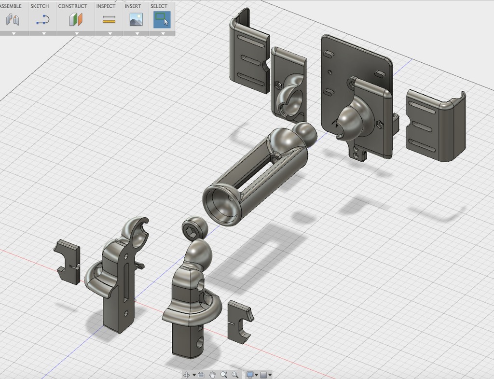
Task: Open the INSERT menu label
Action: (133, 6)
